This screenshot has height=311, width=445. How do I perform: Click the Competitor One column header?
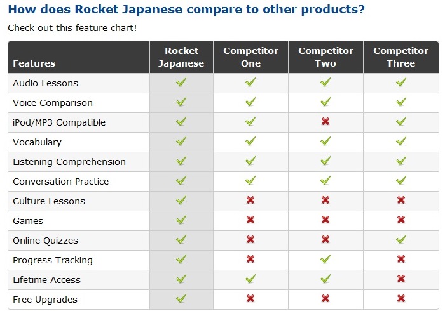pyautogui.click(x=250, y=57)
